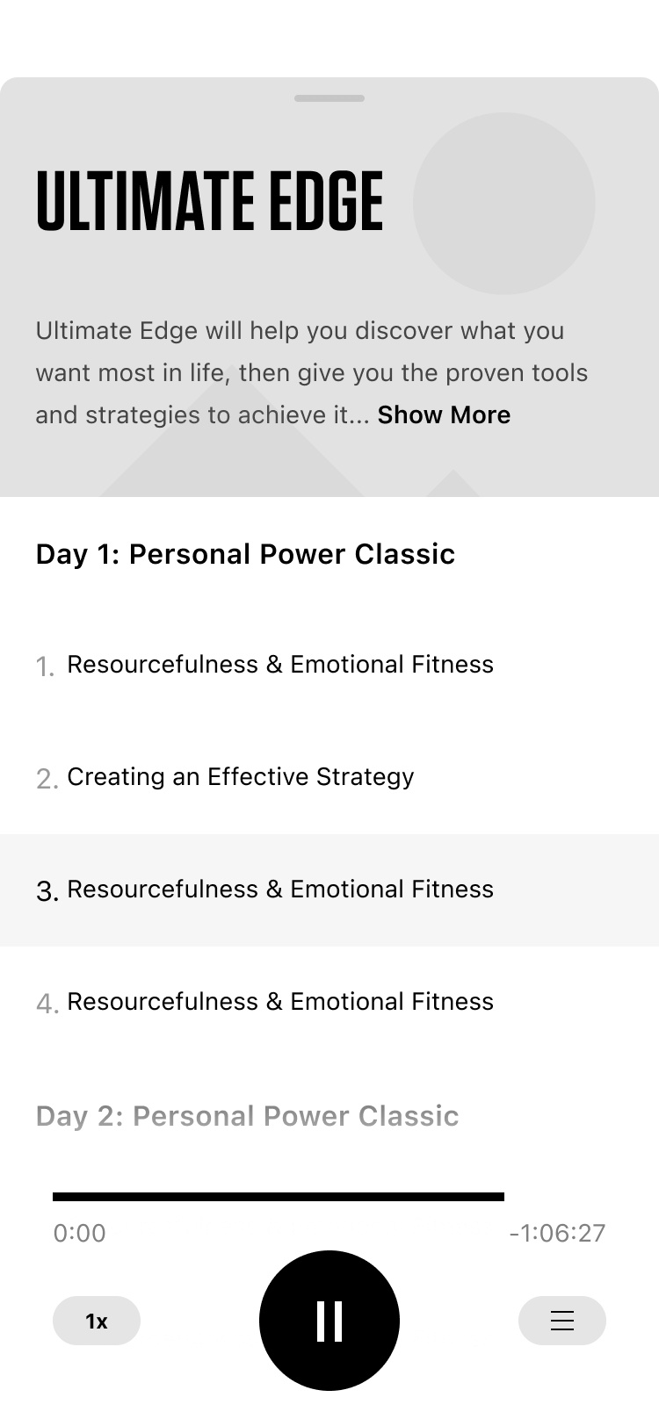Open the circular cover artwork placeholder
Screen dimensions: 659x1426
[504, 203]
